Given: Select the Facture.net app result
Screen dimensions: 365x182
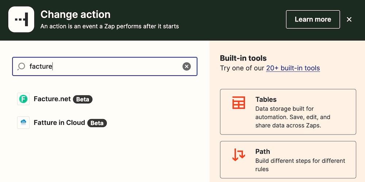Looking at the screenshot, I should (55, 99).
